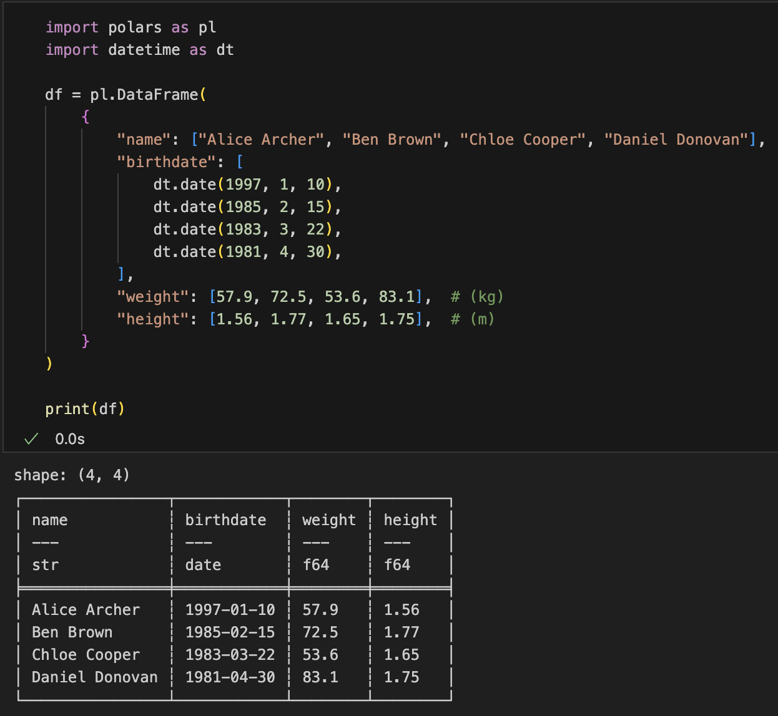Click the "Alice Archer" string in the code
Image resolution: width=778 pixels, height=716 pixels.
[x=261, y=140]
